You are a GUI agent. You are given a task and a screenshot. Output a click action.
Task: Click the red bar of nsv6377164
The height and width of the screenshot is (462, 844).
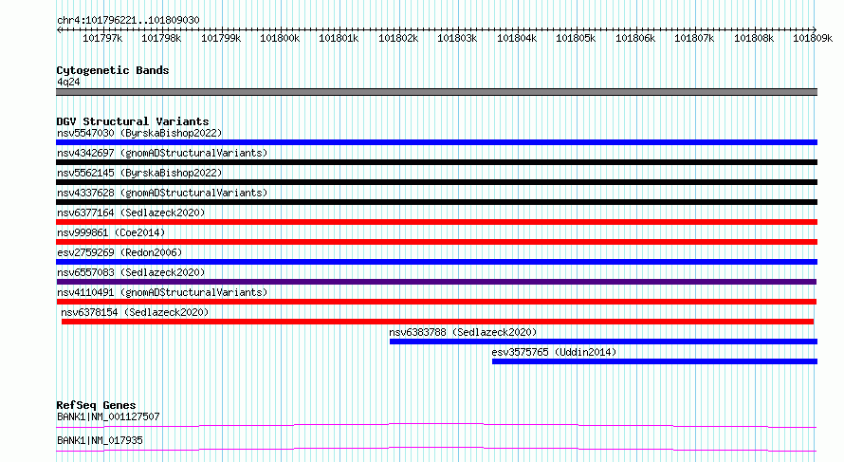point(436,222)
